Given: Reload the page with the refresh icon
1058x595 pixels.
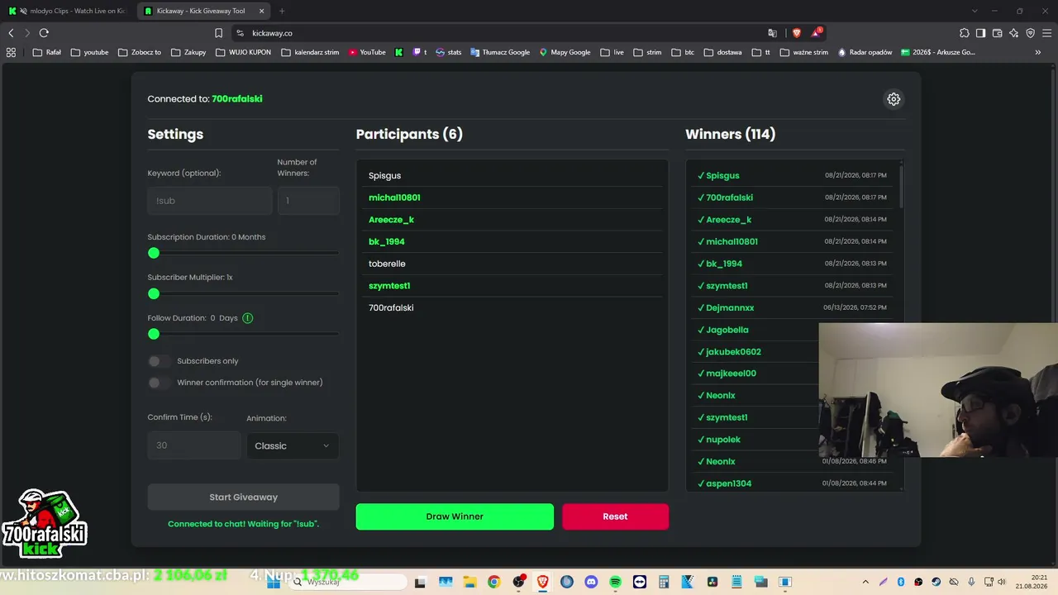Looking at the screenshot, I should 44,33.
